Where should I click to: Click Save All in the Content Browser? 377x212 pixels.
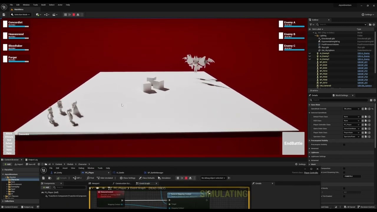pyautogui.click(x=30, y=164)
